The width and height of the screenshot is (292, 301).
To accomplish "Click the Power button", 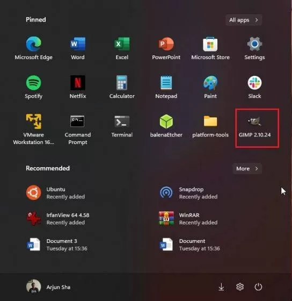I will (x=258, y=287).
